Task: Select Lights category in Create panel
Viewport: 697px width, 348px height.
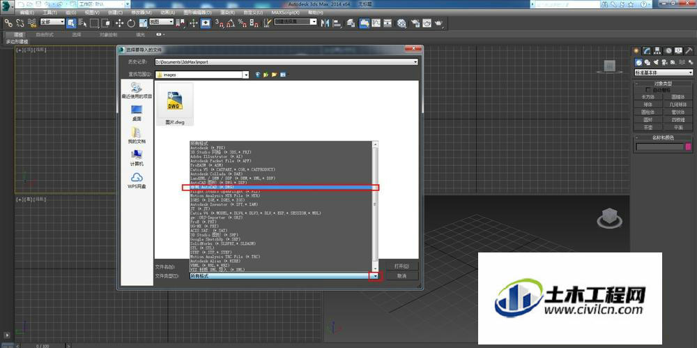Action: click(x=656, y=62)
